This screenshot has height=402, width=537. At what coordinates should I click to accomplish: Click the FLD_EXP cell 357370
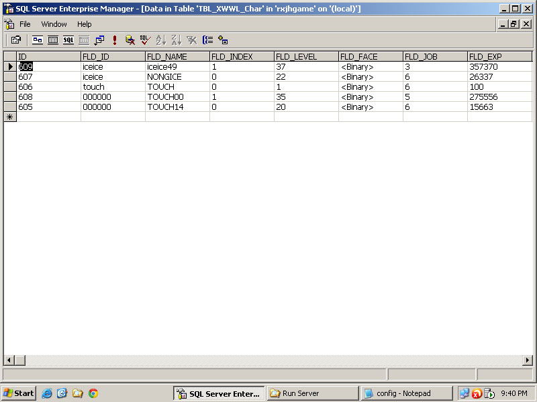[x=499, y=66]
